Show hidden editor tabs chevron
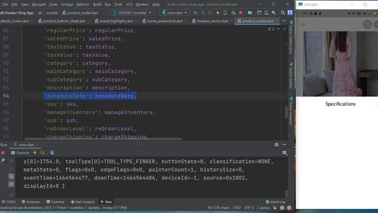 [x=283, y=21]
